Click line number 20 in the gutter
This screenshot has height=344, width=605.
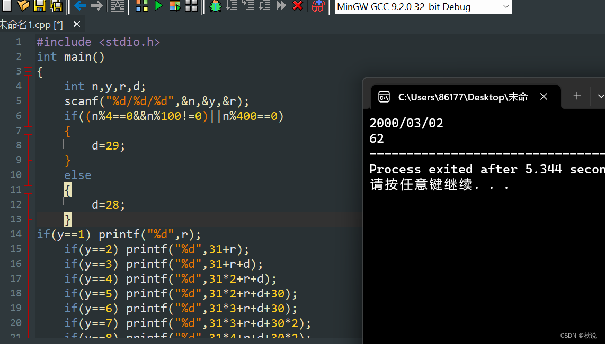(16, 323)
